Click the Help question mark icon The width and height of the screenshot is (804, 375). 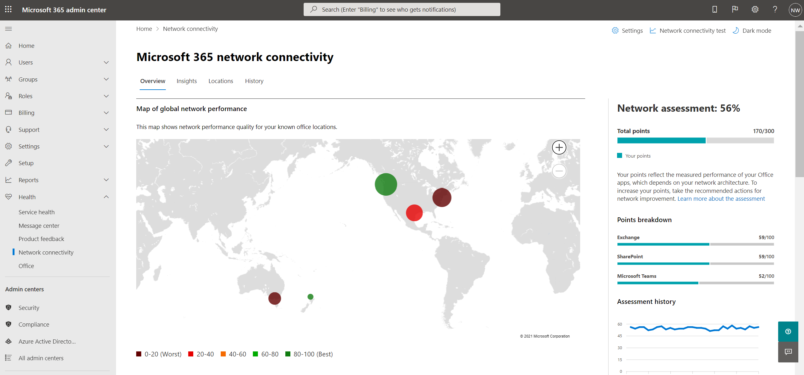pos(775,10)
